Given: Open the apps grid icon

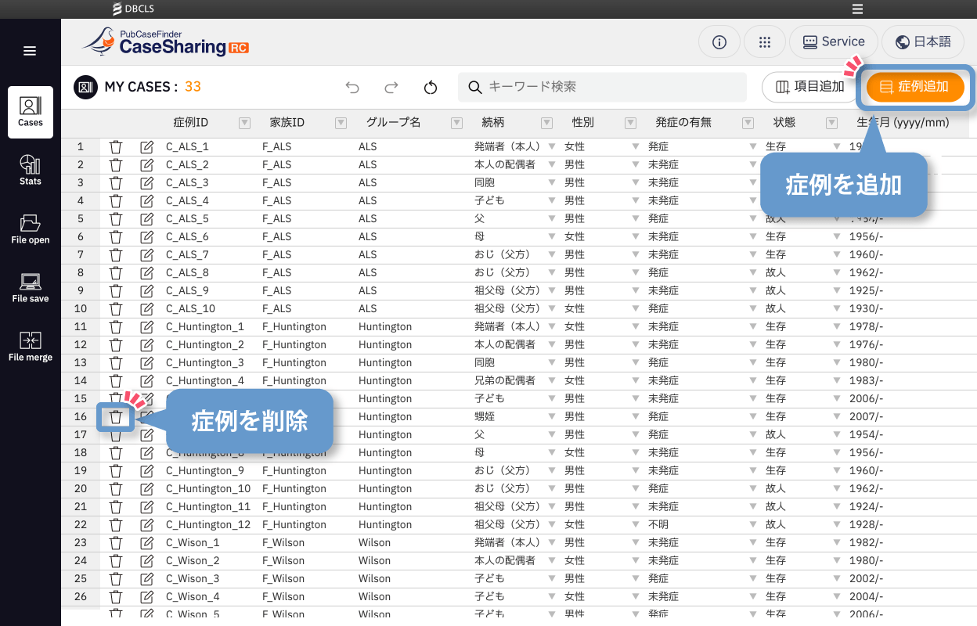Looking at the screenshot, I should (x=765, y=42).
